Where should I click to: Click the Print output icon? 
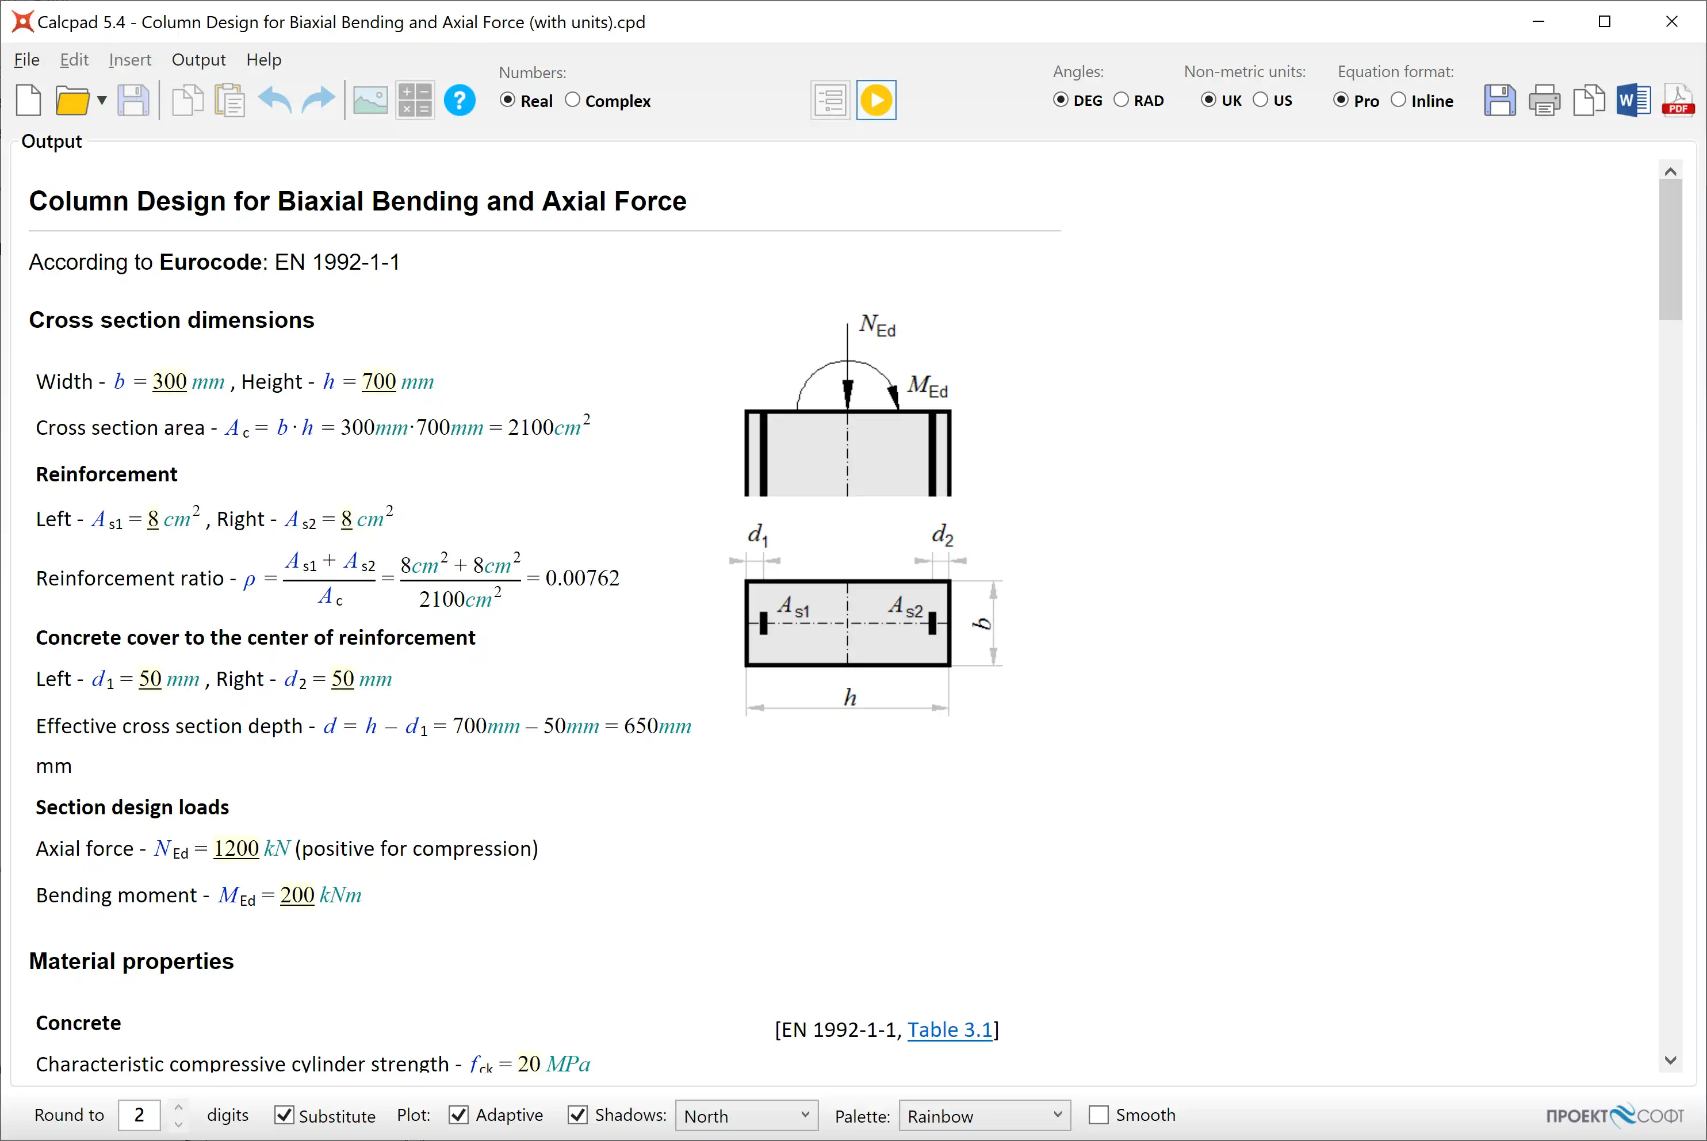pos(1544,101)
